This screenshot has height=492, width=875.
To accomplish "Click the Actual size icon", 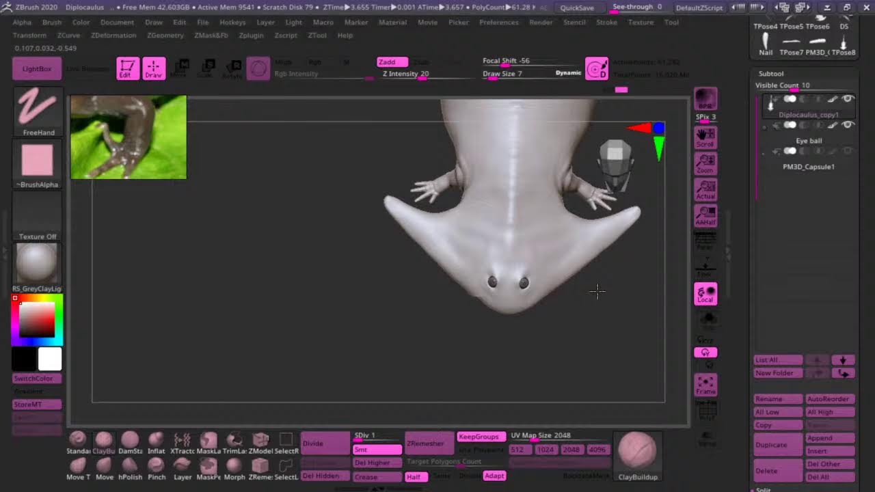I will pos(705,189).
